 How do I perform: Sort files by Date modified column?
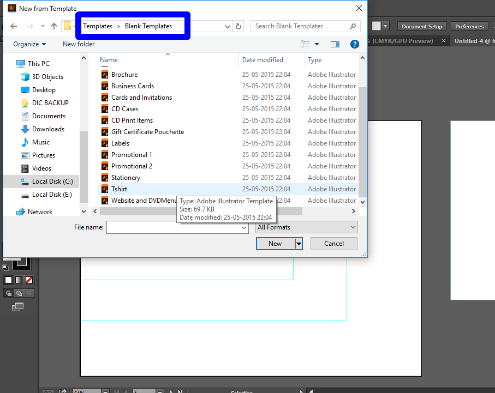point(263,60)
